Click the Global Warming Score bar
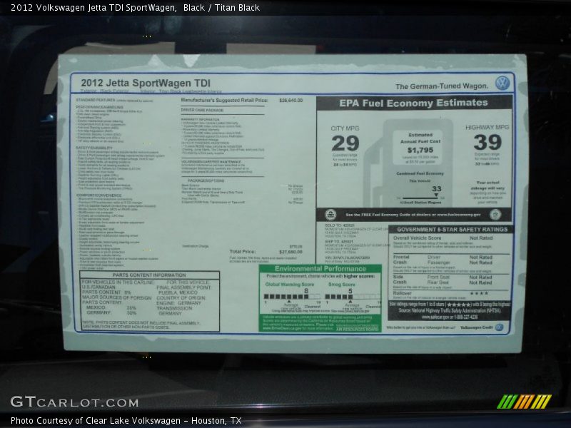This screenshot has width=571, height=428. pyautogui.click(x=292, y=297)
